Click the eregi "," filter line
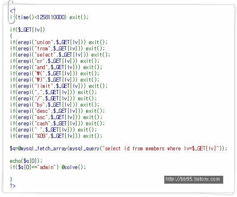237x197 pixels. pyautogui.click(x=54, y=92)
